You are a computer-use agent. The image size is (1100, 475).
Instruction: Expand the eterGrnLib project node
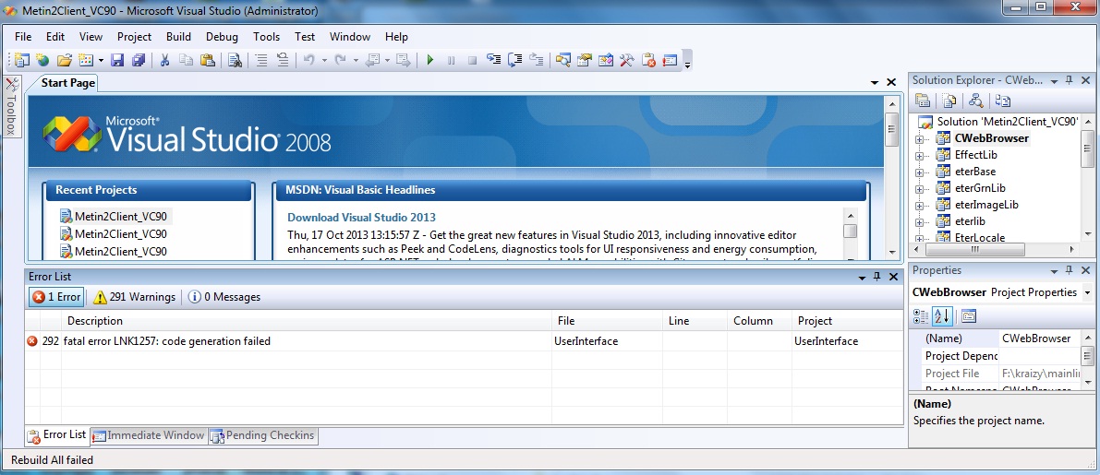point(919,189)
